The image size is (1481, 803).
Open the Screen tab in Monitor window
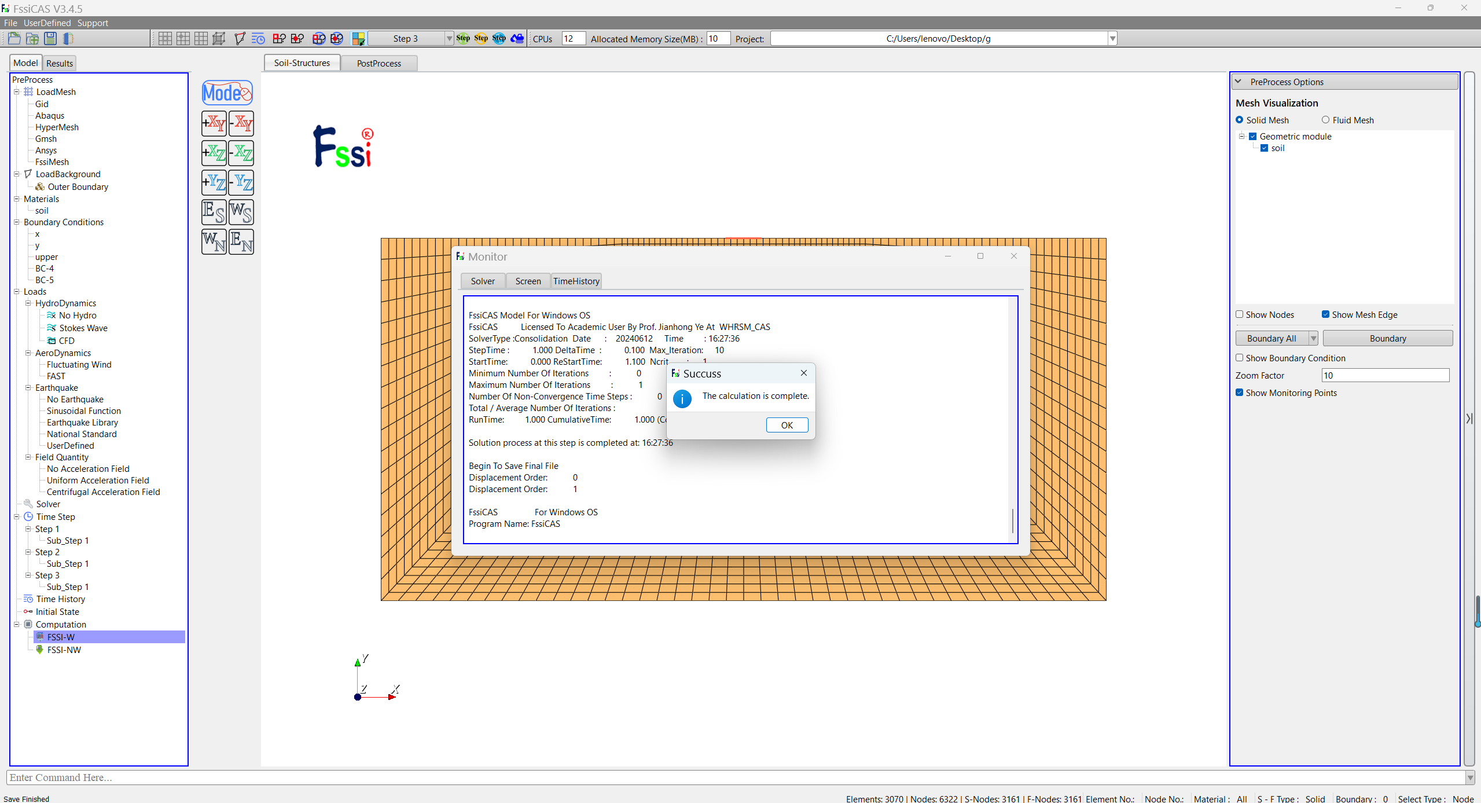(528, 281)
